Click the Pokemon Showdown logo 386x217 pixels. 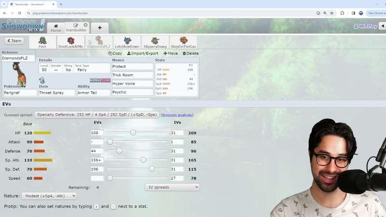[23, 26]
